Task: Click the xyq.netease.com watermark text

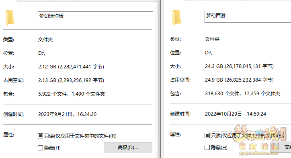Action: click(x=259, y=153)
